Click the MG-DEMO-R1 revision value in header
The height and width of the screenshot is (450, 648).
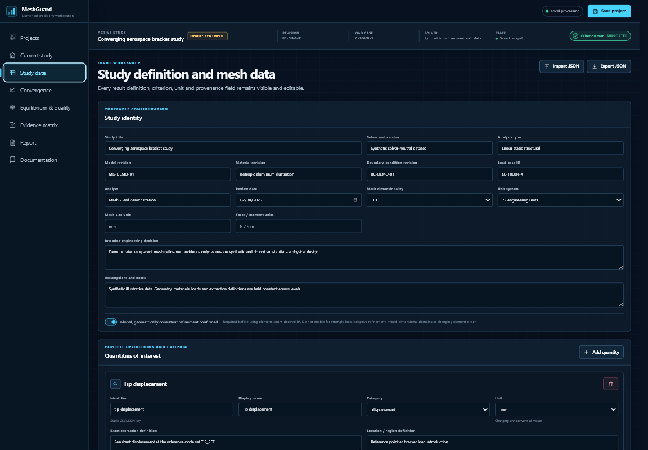coord(292,38)
